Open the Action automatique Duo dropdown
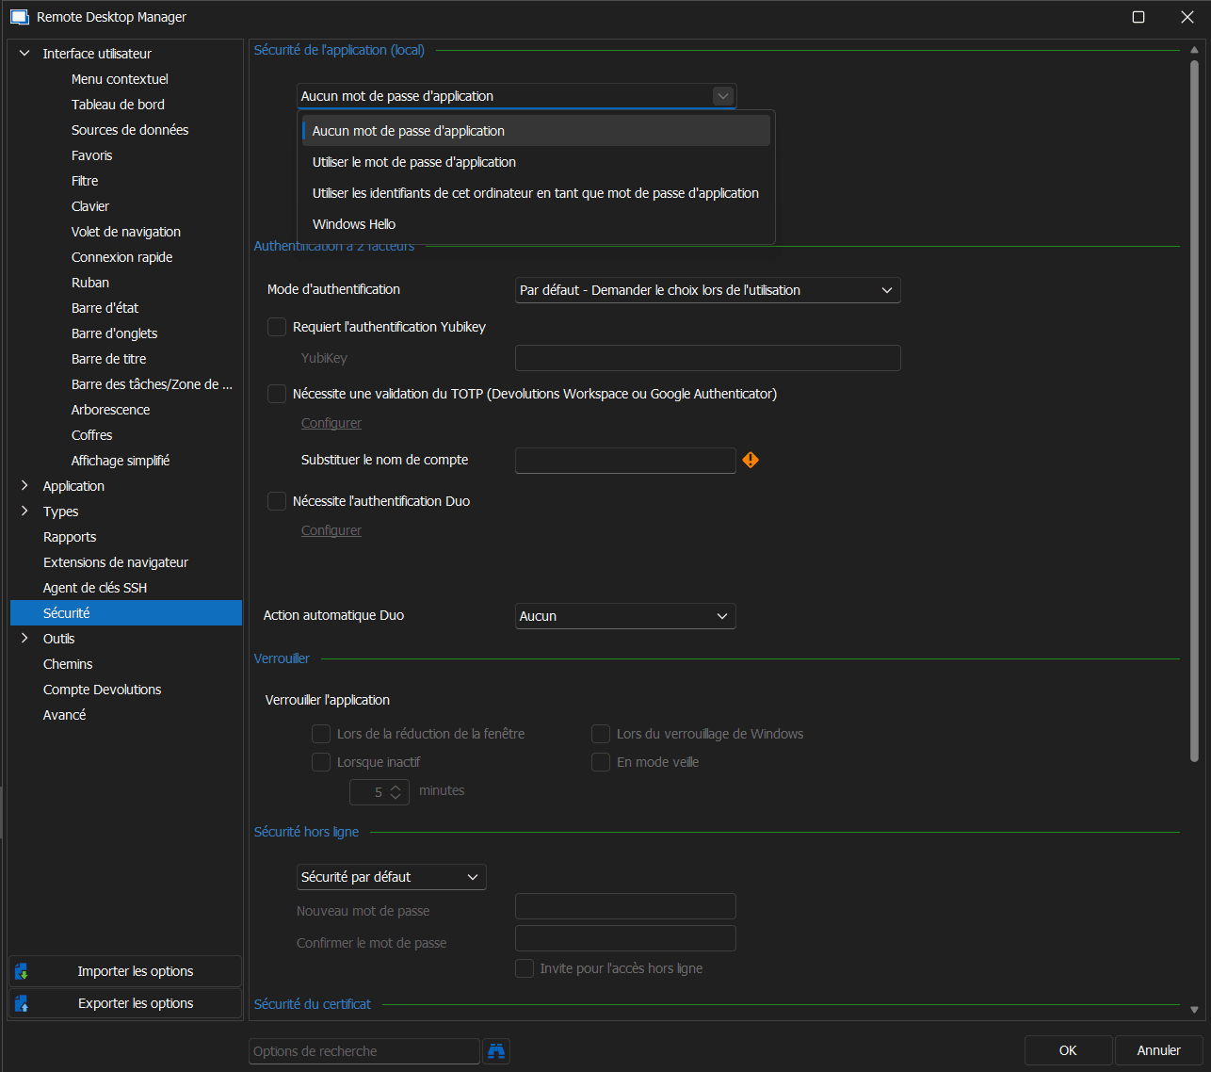The height and width of the screenshot is (1072, 1211). (x=624, y=616)
